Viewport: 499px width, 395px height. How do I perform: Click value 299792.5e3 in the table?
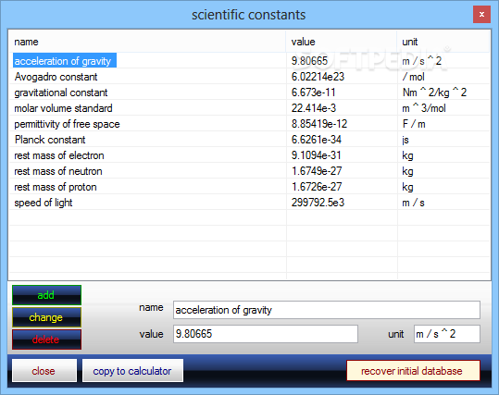318,203
